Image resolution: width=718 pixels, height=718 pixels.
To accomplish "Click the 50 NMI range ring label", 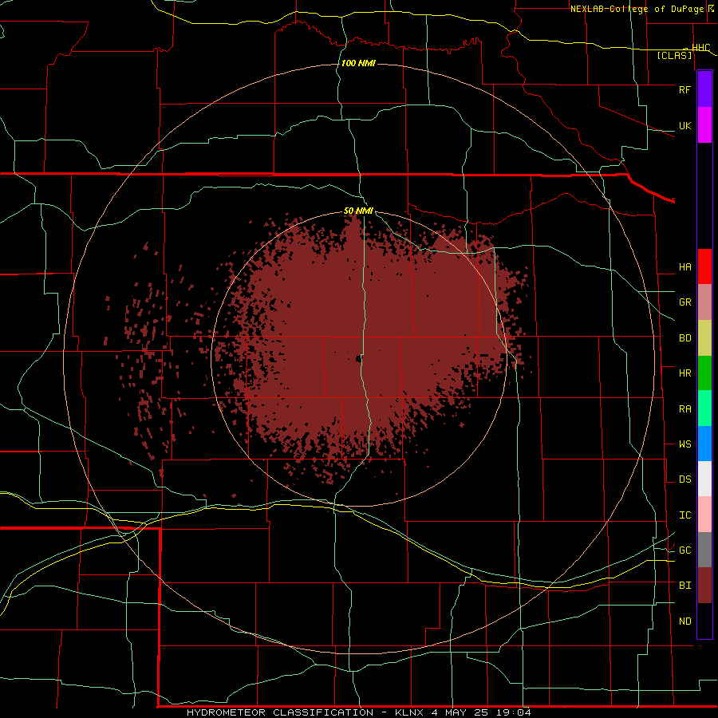I will [x=358, y=211].
